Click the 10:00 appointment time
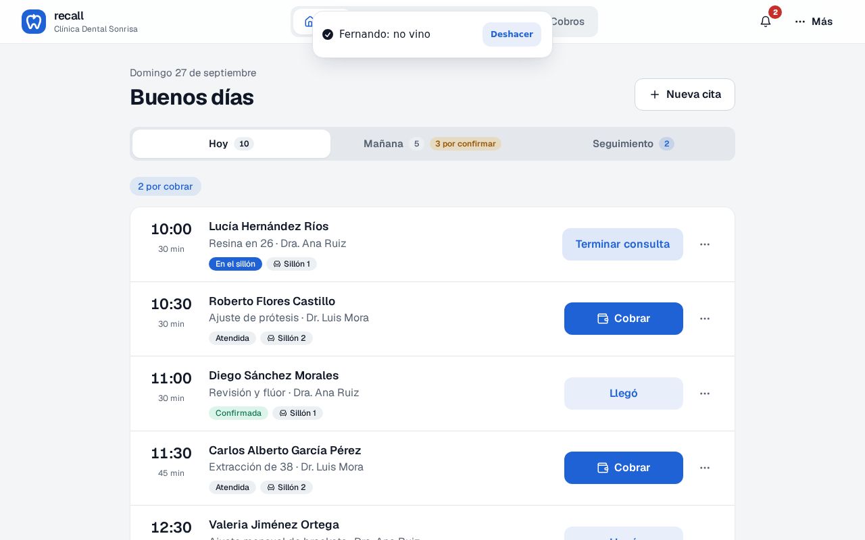The width and height of the screenshot is (865, 540). (x=171, y=230)
